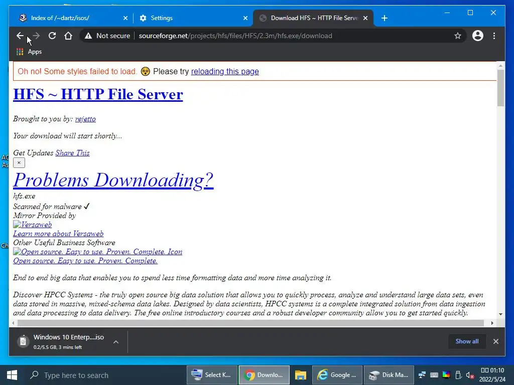Open Chrome's three-dot menu
This screenshot has width=514, height=385.
[x=494, y=36]
